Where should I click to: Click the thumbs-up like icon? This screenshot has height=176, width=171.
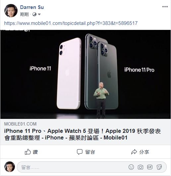point(28,152)
